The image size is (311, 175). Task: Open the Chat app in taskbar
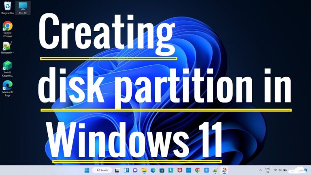135,170
